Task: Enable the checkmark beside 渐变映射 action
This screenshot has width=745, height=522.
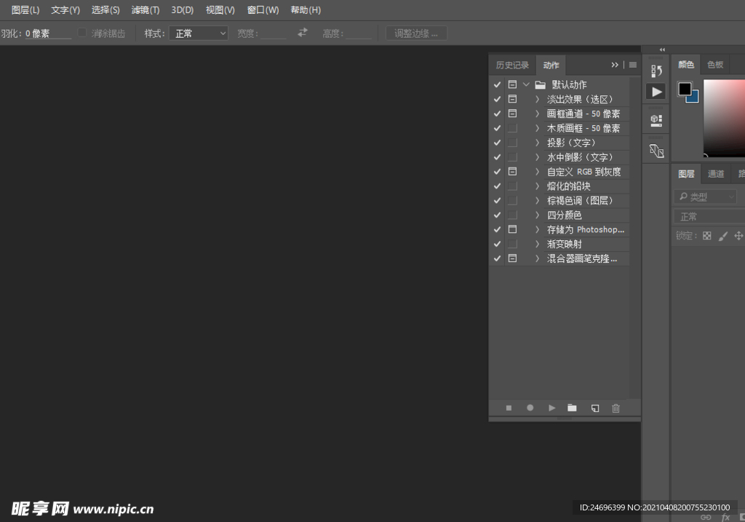Action: [x=497, y=244]
